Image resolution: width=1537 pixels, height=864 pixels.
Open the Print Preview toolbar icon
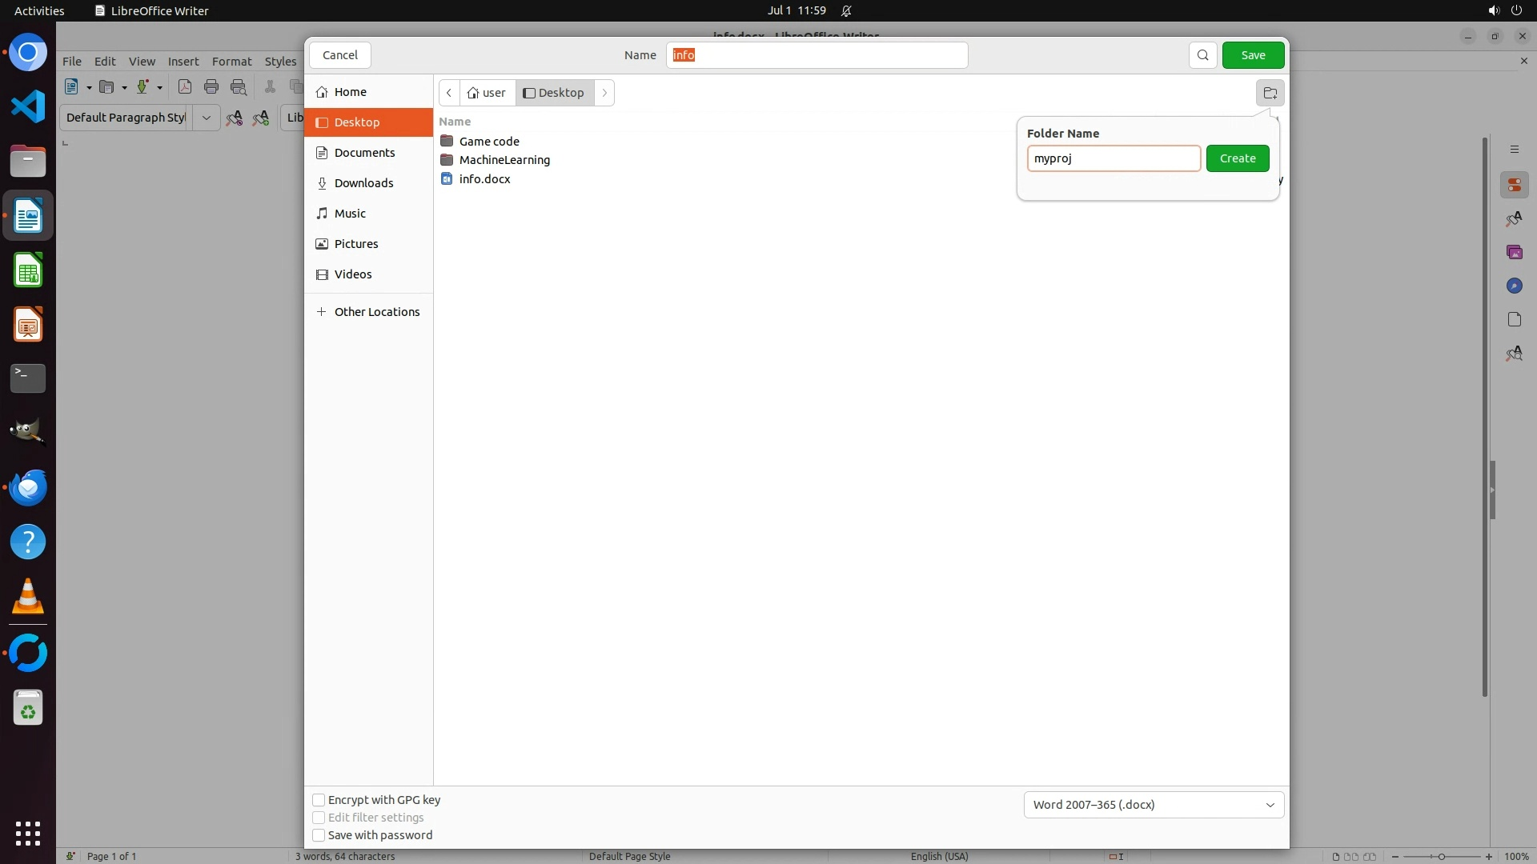[x=239, y=87]
